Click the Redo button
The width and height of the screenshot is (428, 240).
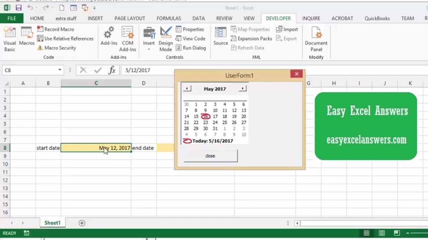coord(46,8)
